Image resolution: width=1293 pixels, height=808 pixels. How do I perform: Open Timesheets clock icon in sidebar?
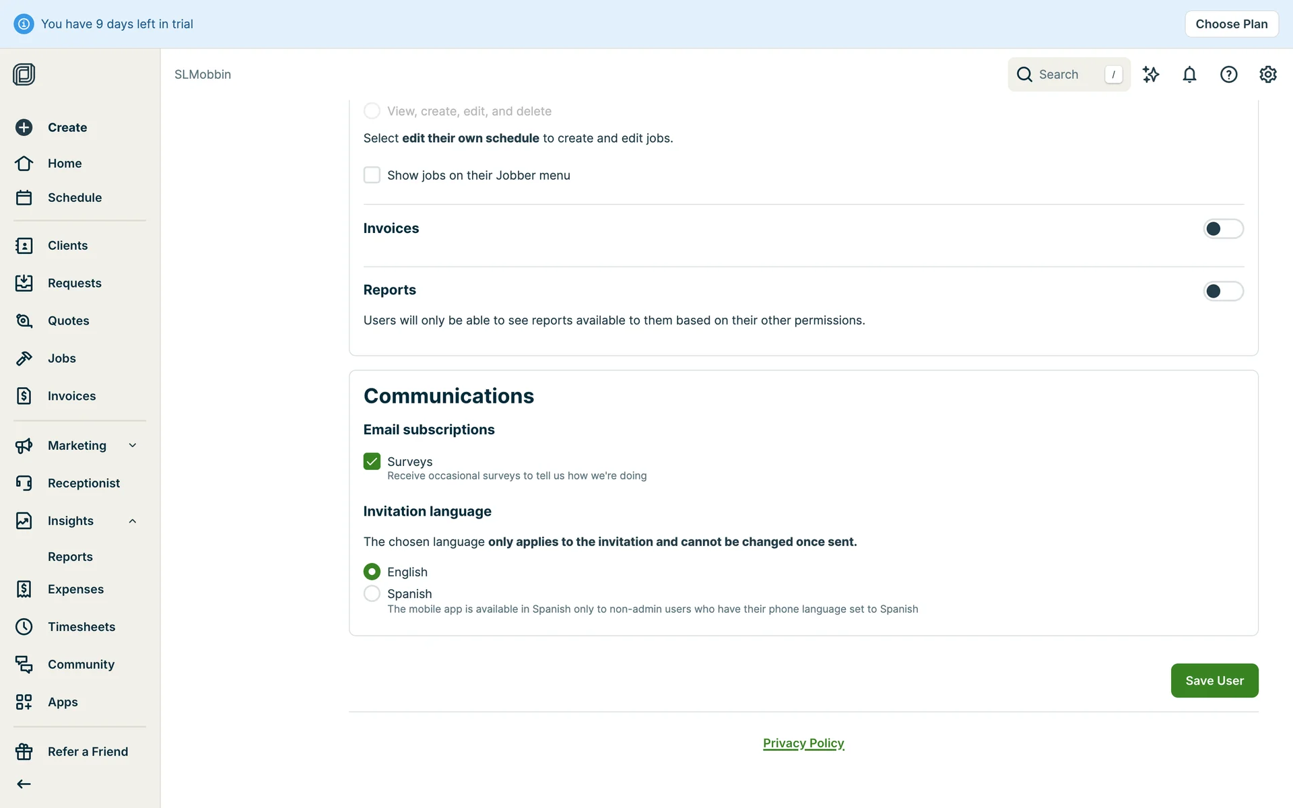[24, 627]
